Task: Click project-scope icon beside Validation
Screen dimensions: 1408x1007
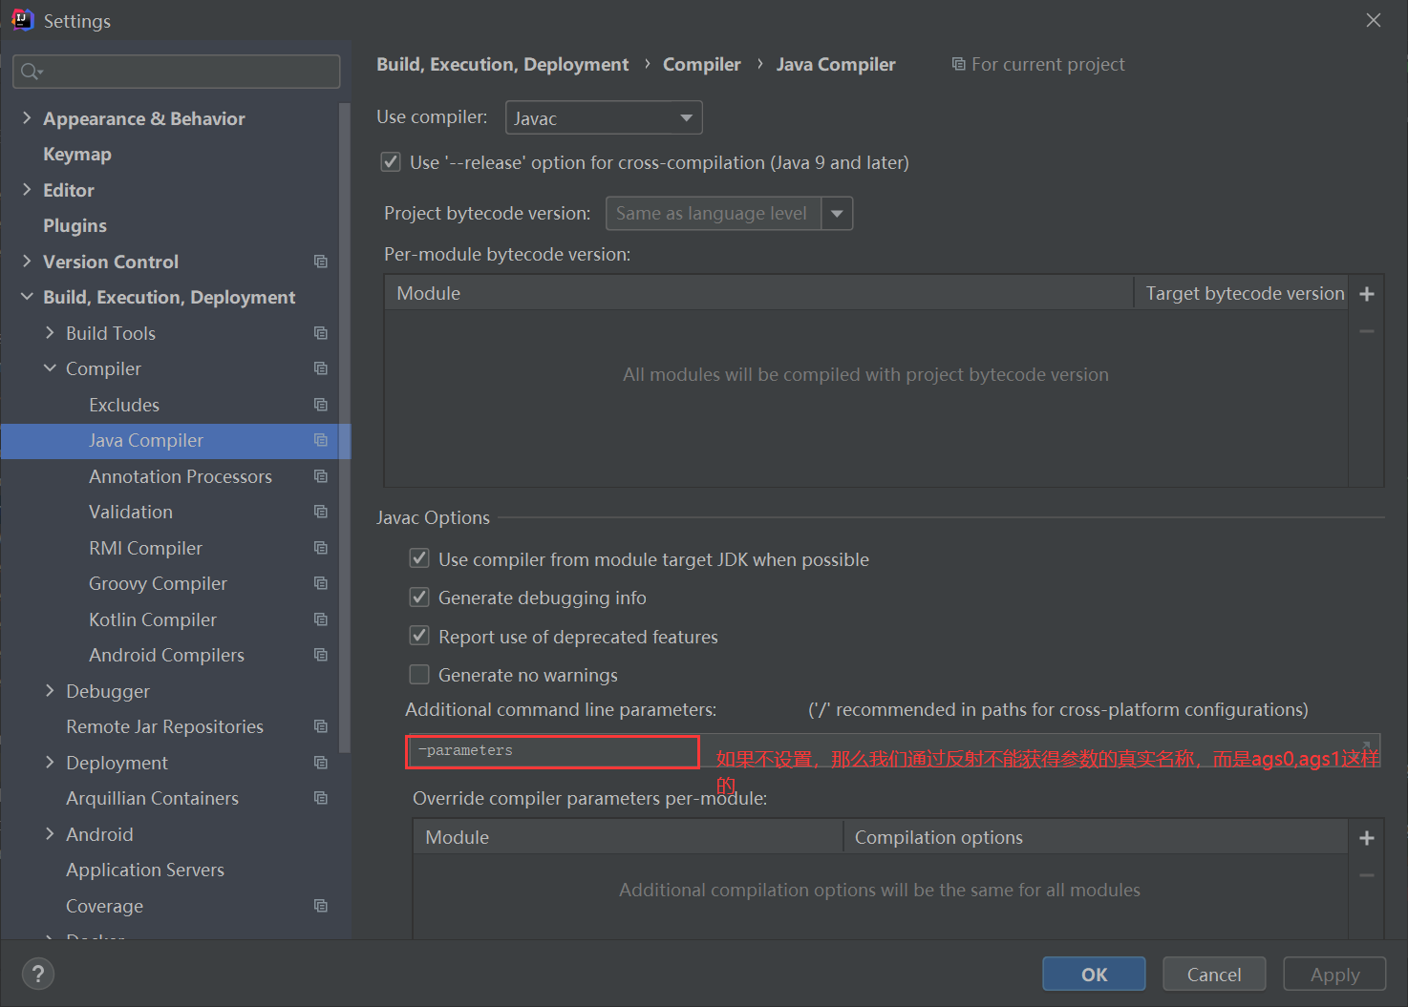Action: tap(321, 512)
